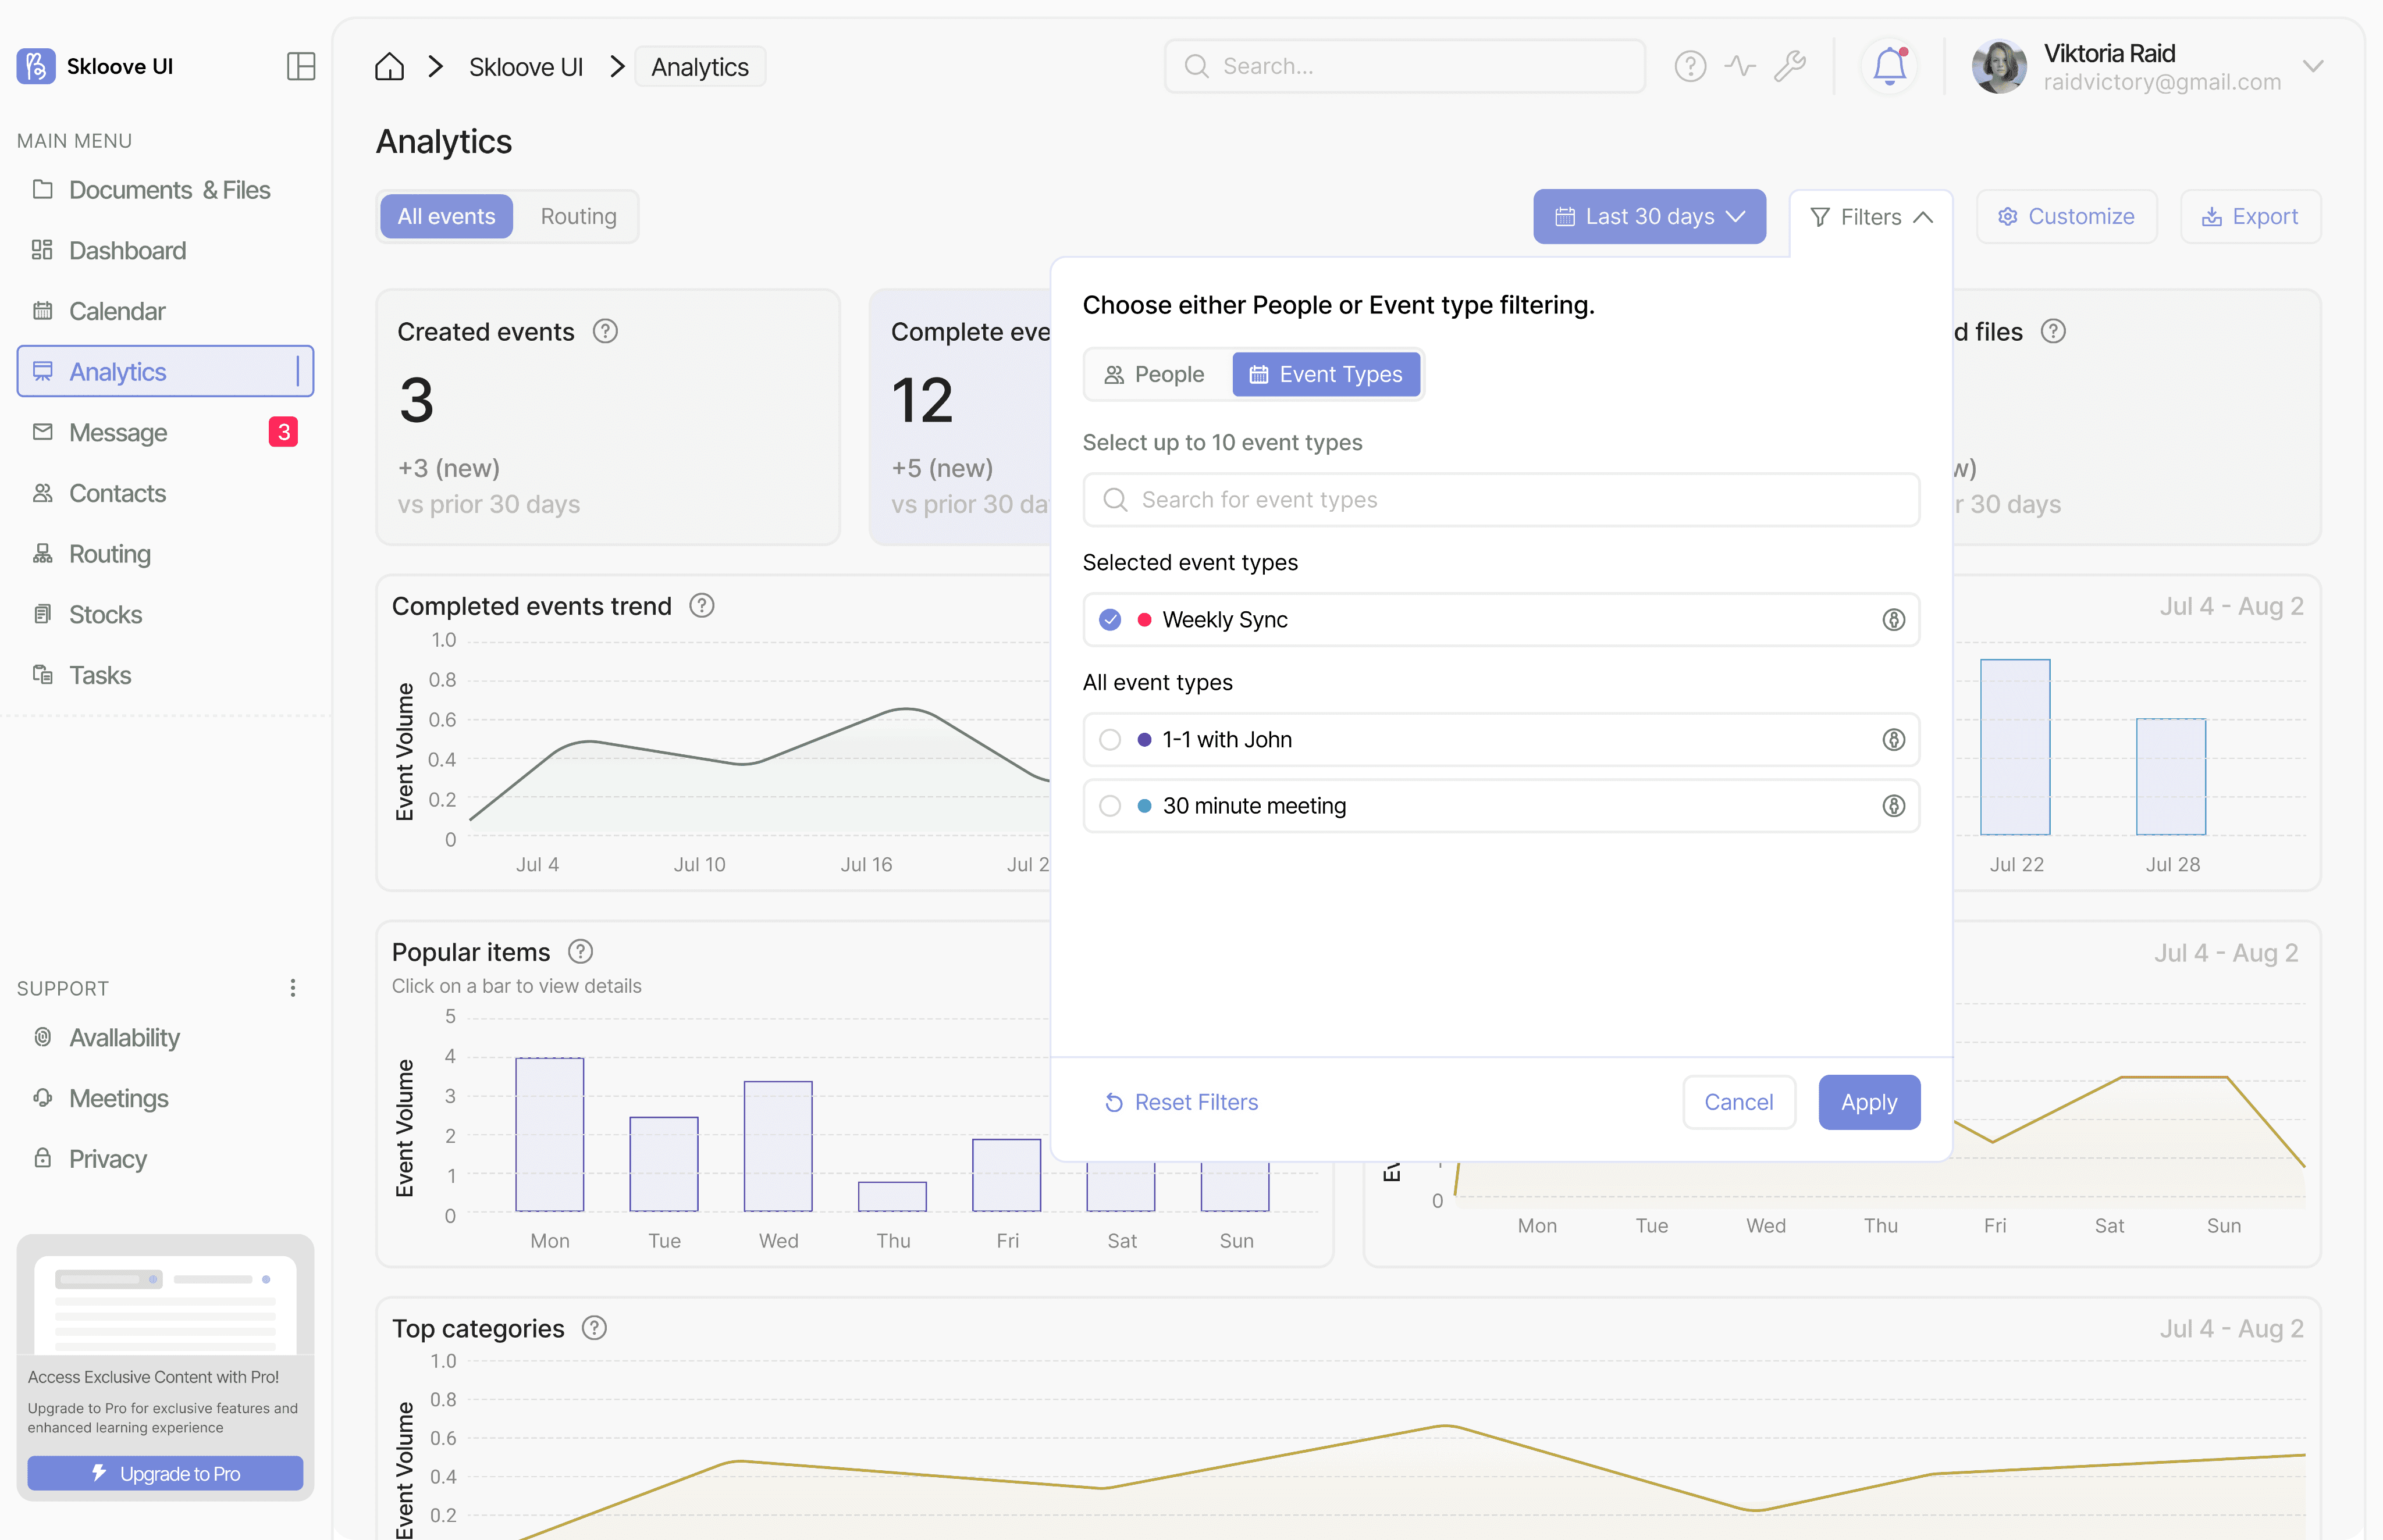Open the notifications bell
This screenshot has width=2383, height=1540.
(1889, 66)
